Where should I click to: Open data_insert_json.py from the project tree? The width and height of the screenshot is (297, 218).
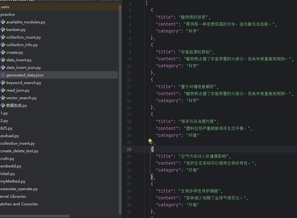tap(24, 67)
